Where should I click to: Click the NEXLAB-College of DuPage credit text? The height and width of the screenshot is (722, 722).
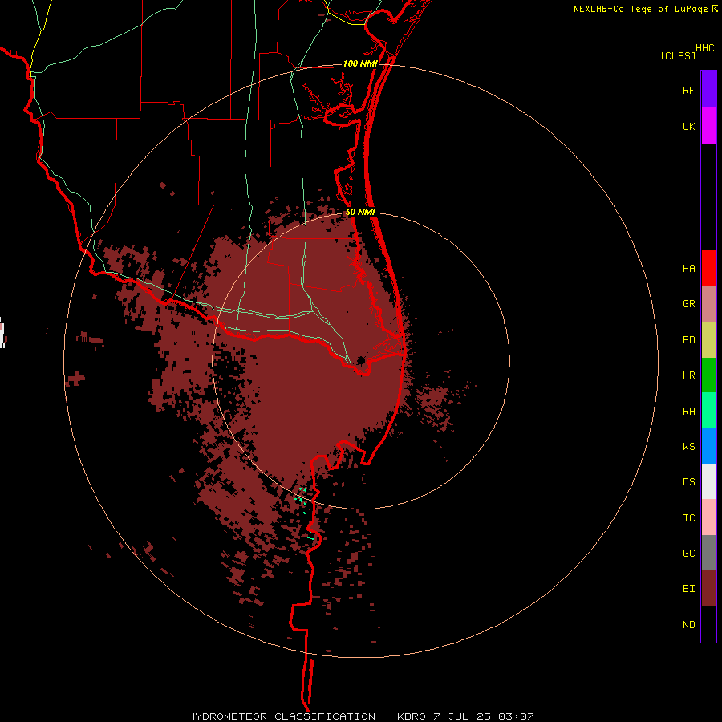point(640,9)
